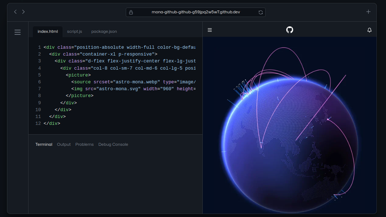
Task: Go forward with the right arrow
Action: coord(23,12)
